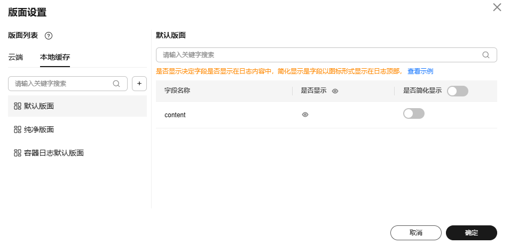
Task: Open the 查看示例 link
Action: (420, 71)
